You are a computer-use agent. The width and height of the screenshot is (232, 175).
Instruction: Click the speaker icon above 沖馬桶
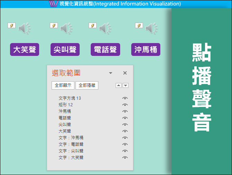152,28
